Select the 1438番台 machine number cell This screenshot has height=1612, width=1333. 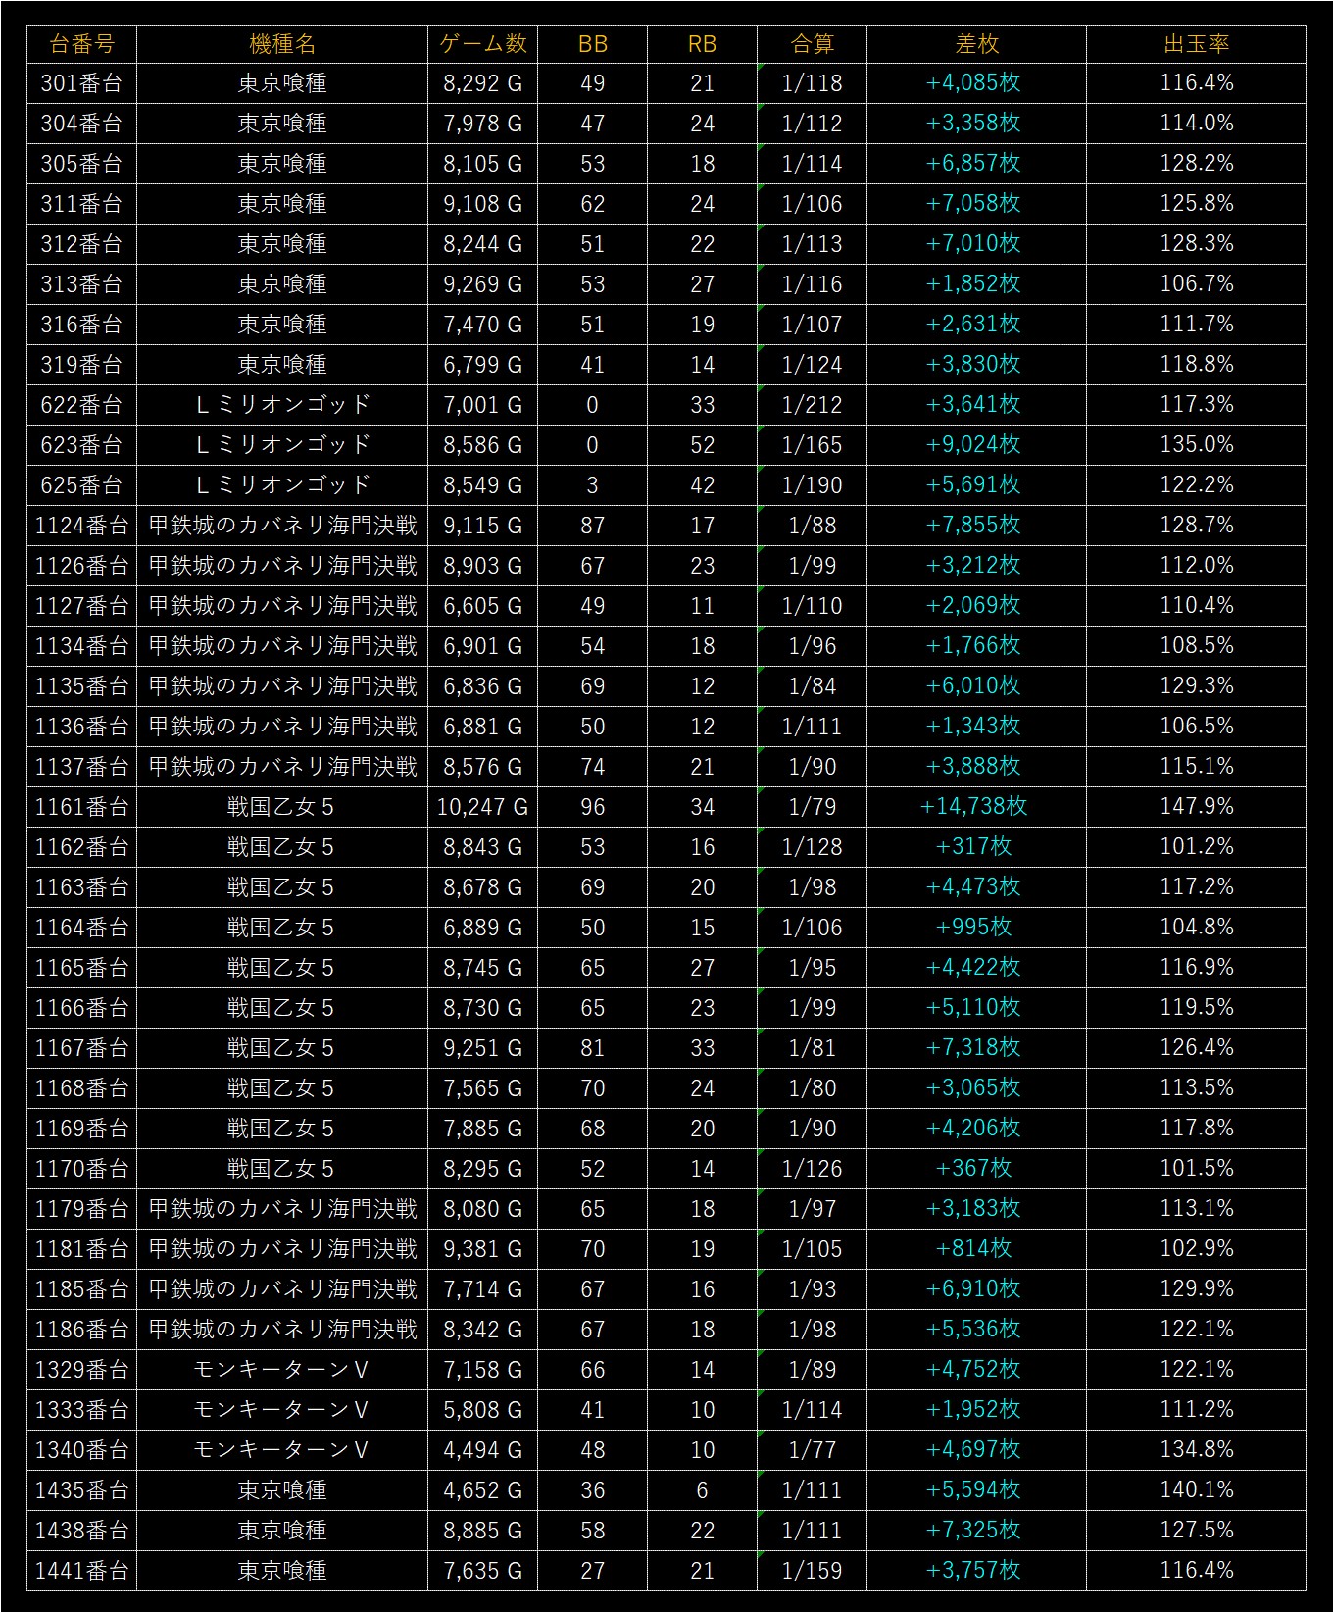click(x=81, y=1531)
